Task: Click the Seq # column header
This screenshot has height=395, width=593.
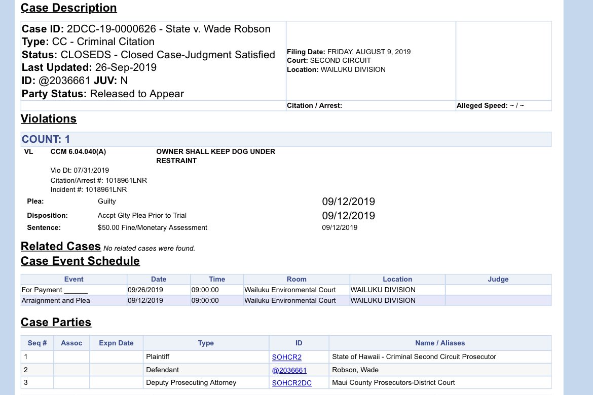Action: click(x=37, y=343)
